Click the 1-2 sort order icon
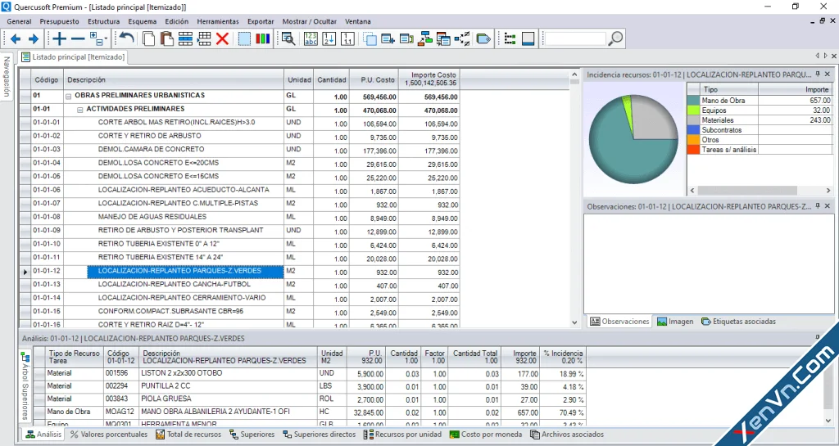Image resolution: width=839 pixels, height=446 pixels. pos(329,38)
